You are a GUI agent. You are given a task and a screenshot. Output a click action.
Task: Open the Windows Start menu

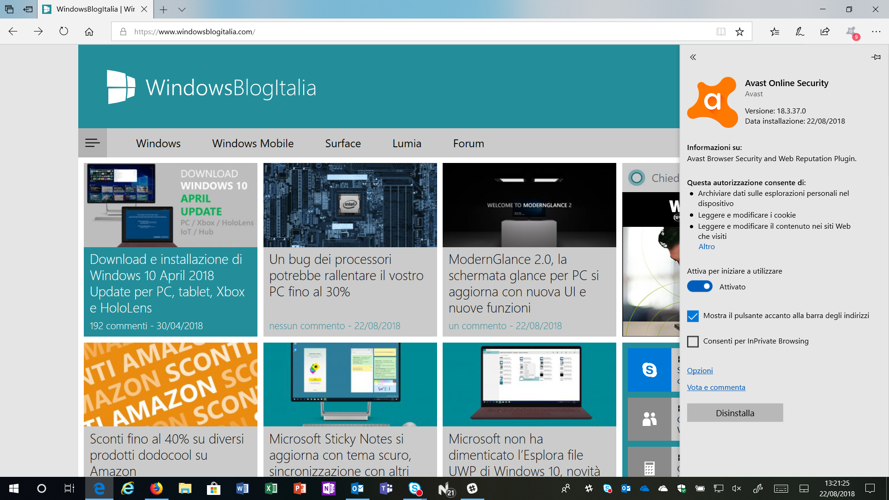click(x=14, y=488)
